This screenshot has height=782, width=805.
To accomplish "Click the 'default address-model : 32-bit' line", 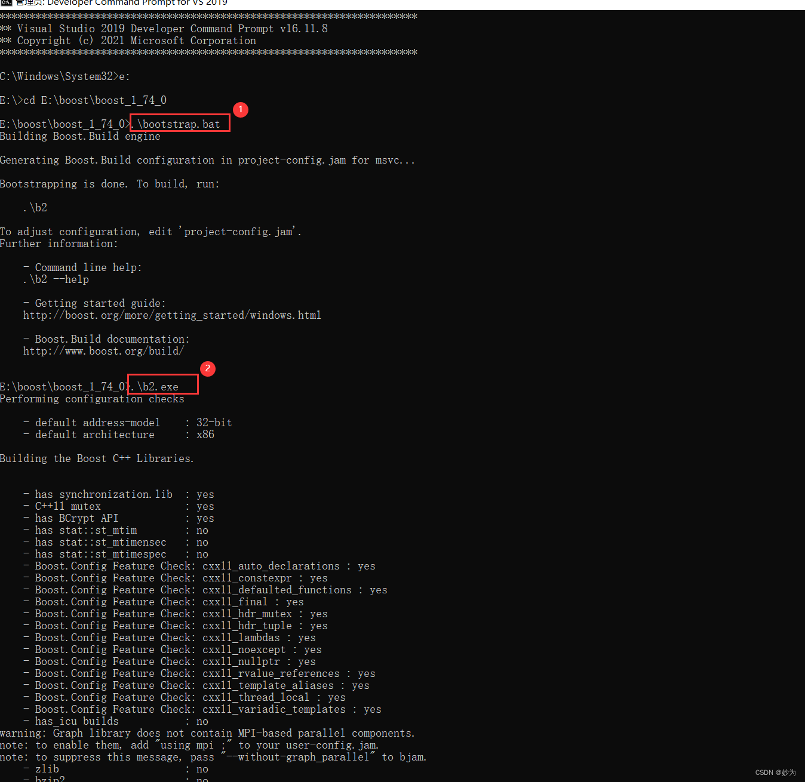I will [128, 423].
